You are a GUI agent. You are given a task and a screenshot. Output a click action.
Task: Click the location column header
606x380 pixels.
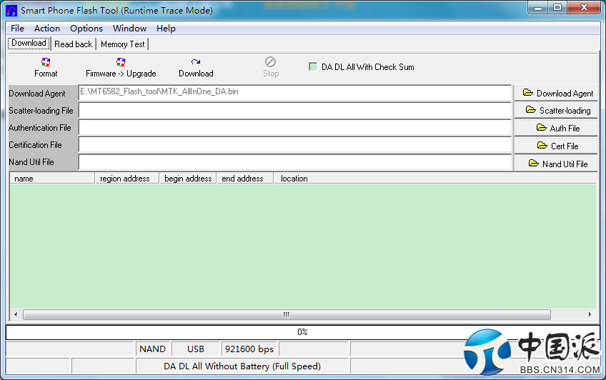[x=435, y=179]
